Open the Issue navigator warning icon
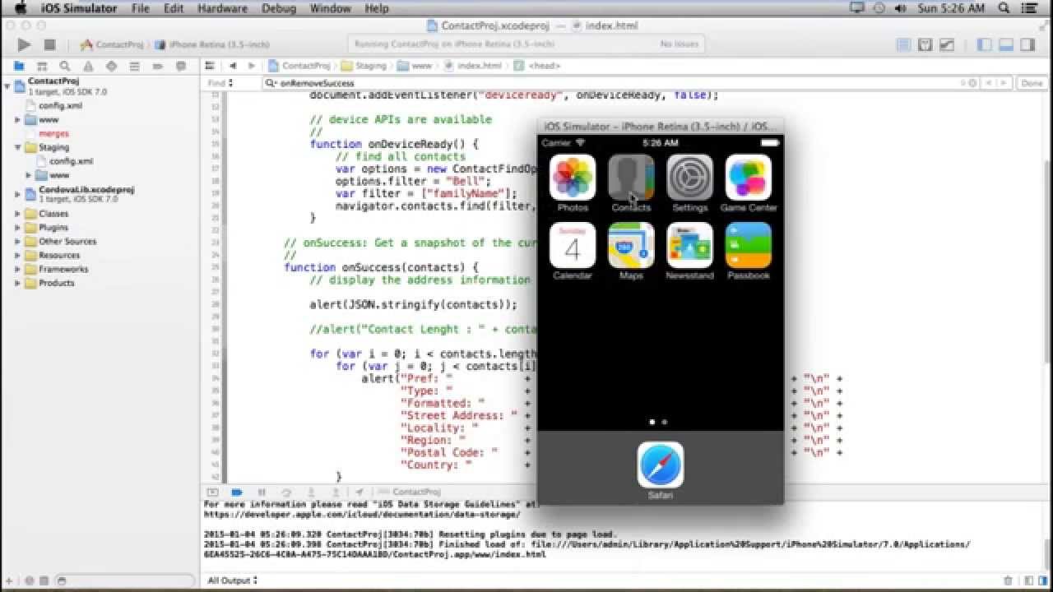Screen dimensions: 1053x592 [x=88, y=66]
